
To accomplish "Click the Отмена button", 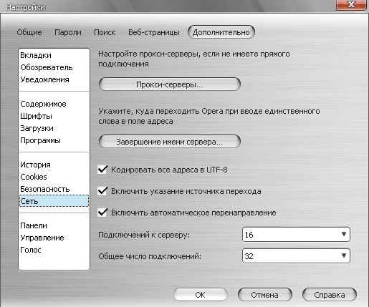I will tap(264, 295).
